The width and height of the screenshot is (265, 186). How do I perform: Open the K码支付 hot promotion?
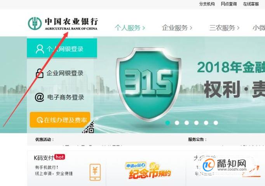(x=49, y=157)
